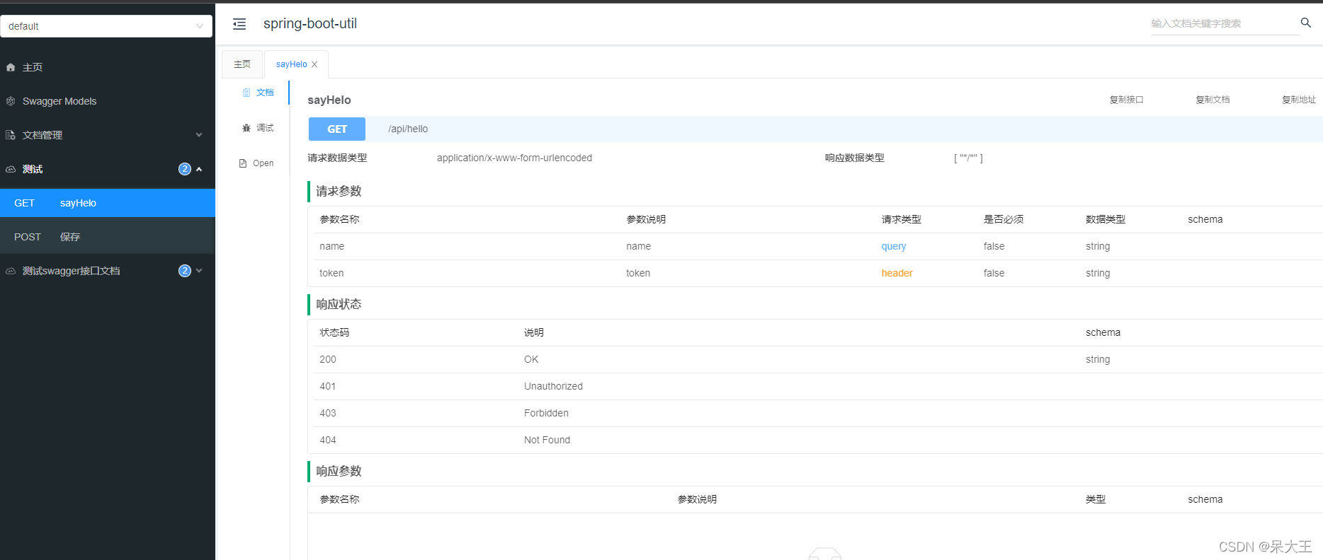Click the cloud icon next to 测试swagger接口文档

tap(11, 271)
